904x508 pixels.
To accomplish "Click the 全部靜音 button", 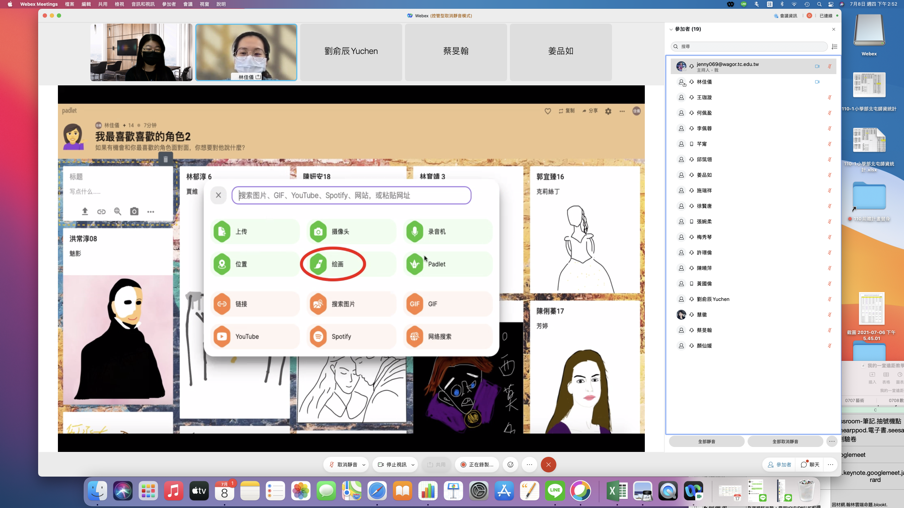I will click(707, 441).
